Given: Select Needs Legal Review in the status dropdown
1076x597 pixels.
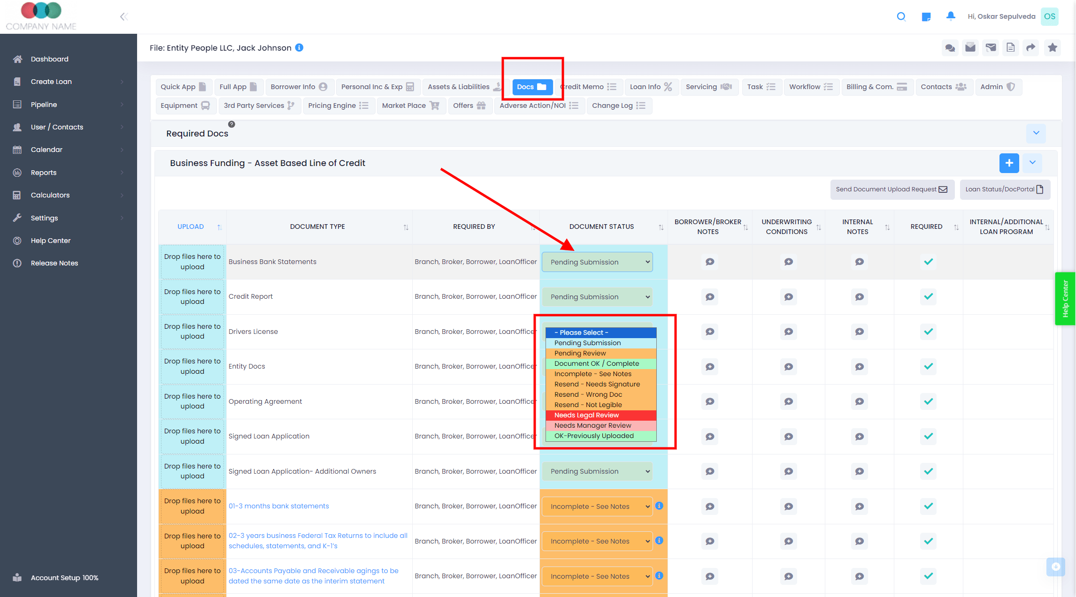Looking at the screenshot, I should (x=586, y=415).
